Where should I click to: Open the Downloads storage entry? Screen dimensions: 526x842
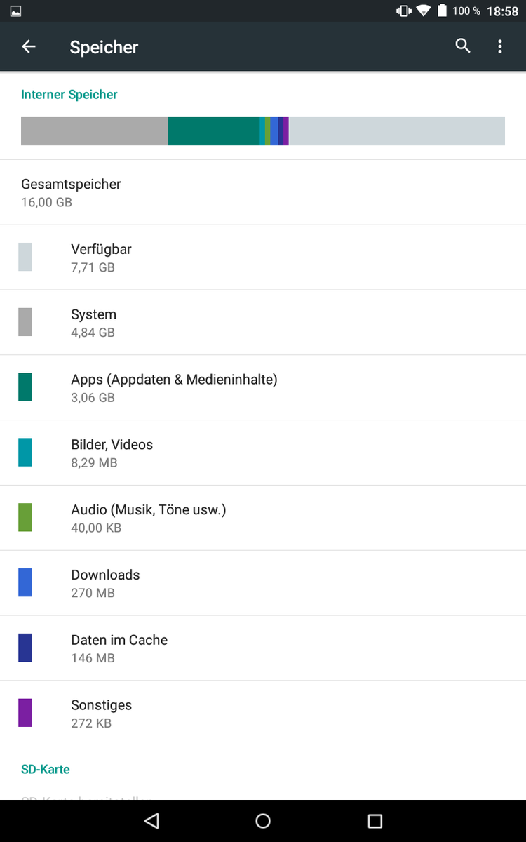coord(263,584)
